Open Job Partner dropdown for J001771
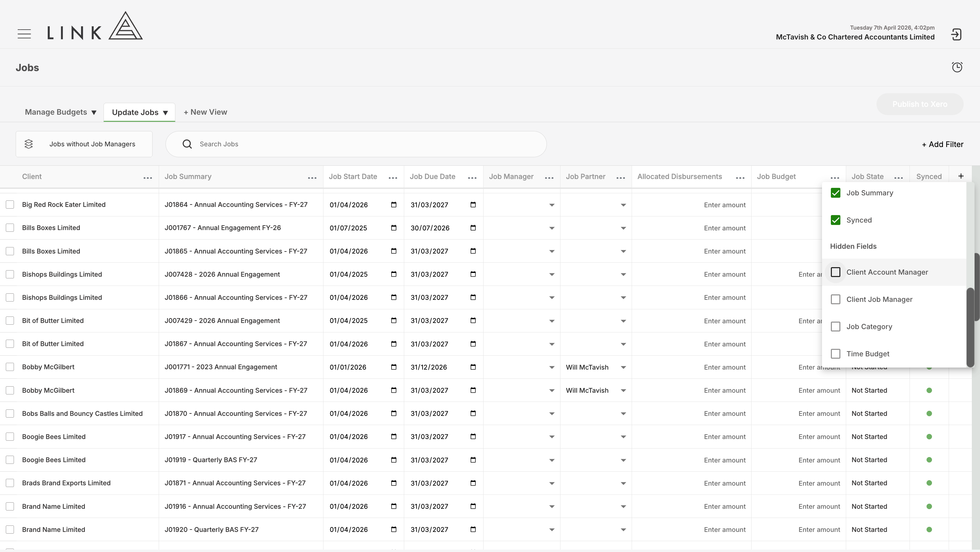Viewport: 980px width, 552px height. (623, 368)
